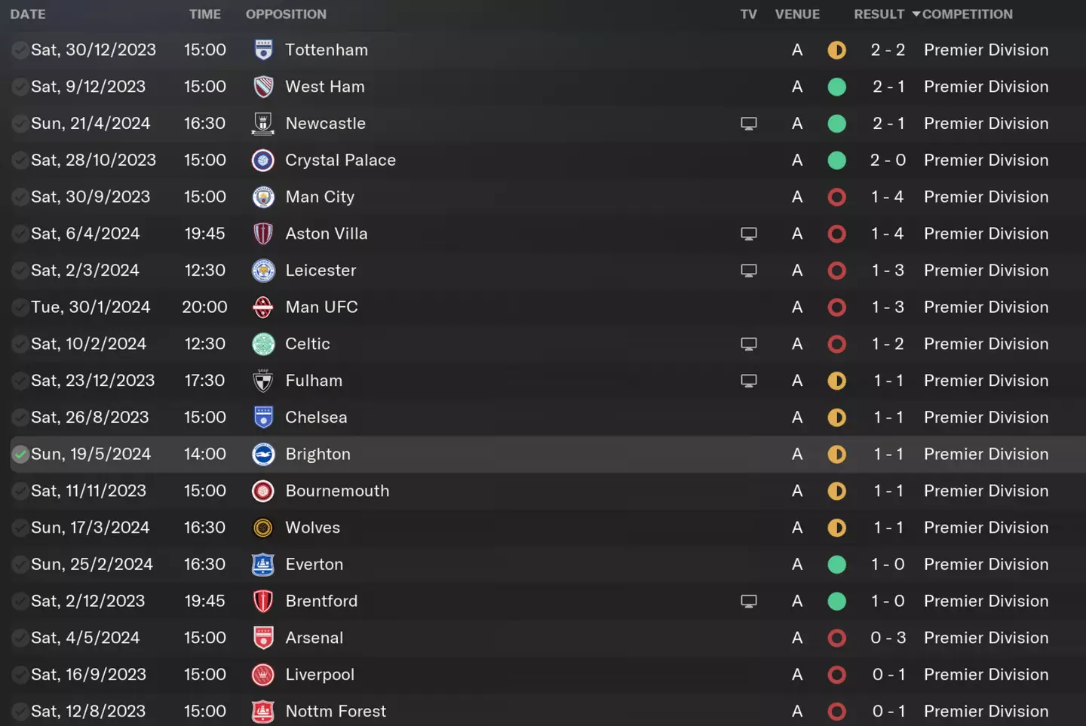Open the Arsenal team name link

click(x=314, y=638)
